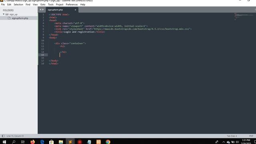Click the closing html tag
The width and height of the screenshot is (256, 144).
click(x=54, y=64)
